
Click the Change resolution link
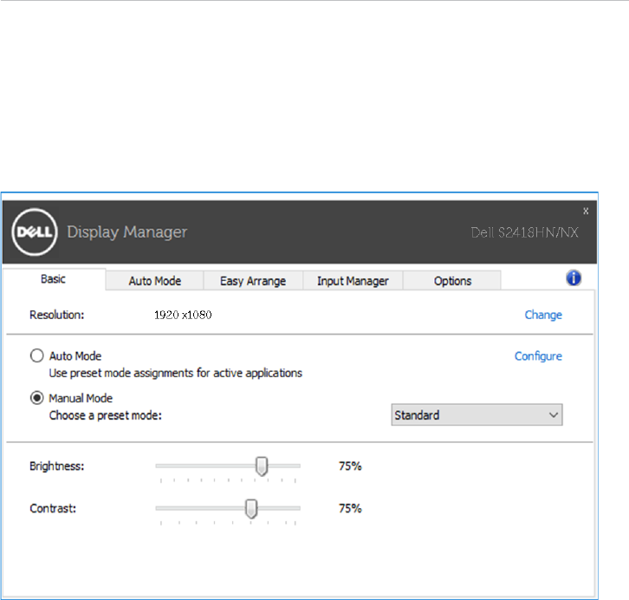pos(543,315)
